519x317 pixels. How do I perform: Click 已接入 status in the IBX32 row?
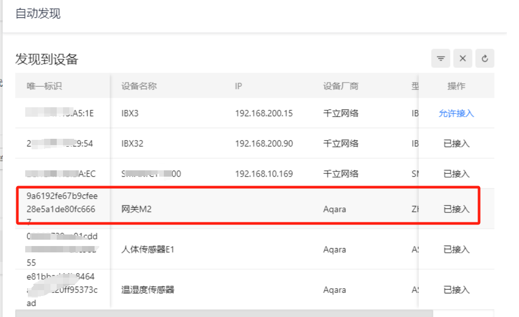456,144
